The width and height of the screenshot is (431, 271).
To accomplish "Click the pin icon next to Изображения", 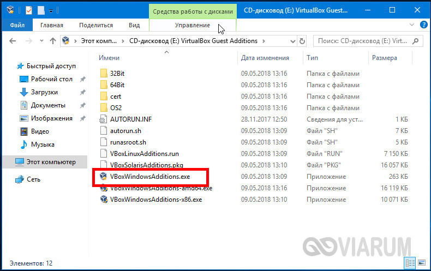I will 82,118.
